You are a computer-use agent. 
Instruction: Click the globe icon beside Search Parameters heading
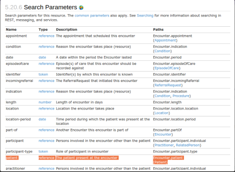point(81,7)
